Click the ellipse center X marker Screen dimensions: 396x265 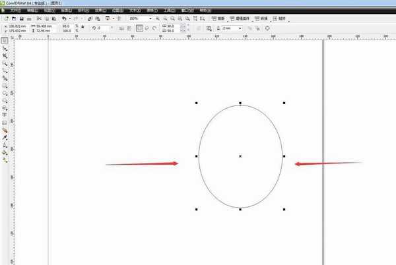coord(240,156)
